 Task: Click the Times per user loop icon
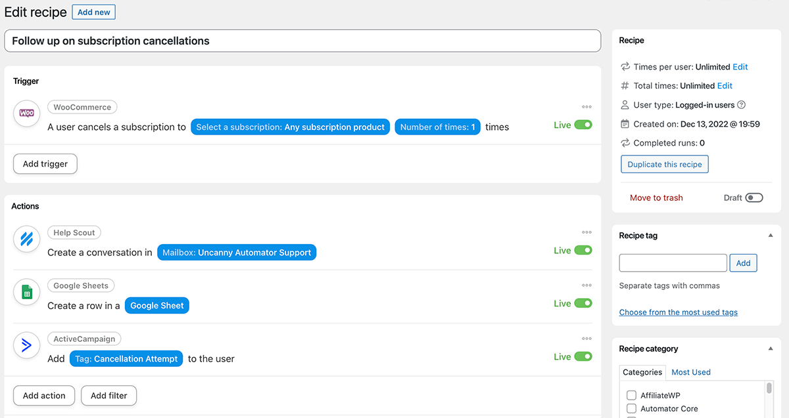[625, 67]
